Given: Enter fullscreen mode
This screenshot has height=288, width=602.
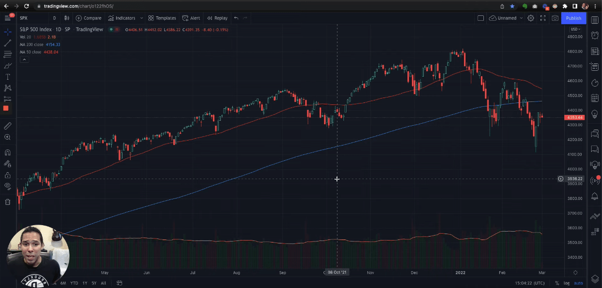Looking at the screenshot, I should [x=543, y=18].
